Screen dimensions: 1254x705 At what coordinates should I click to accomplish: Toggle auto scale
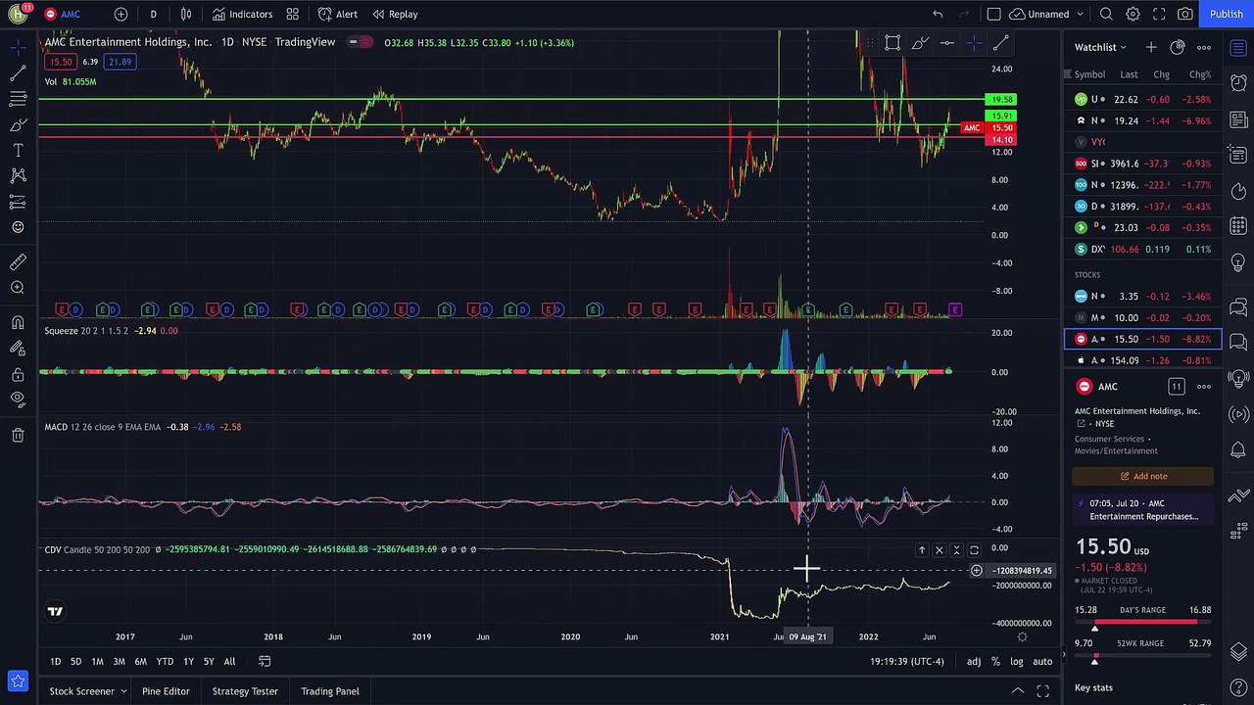pyautogui.click(x=1042, y=662)
